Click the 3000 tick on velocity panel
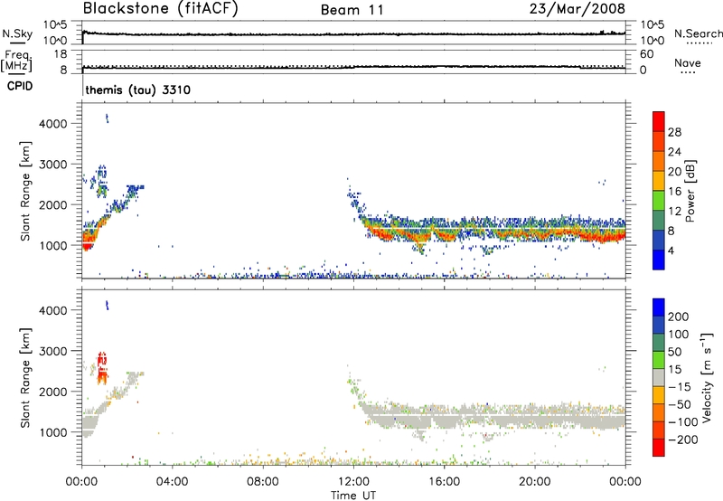This screenshot has height=501, width=723. (53, 351)
